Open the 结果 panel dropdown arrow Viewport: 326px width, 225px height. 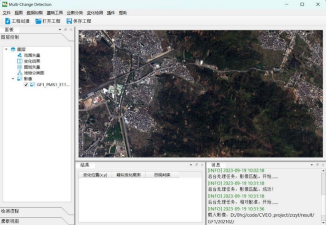pos(191,165)
